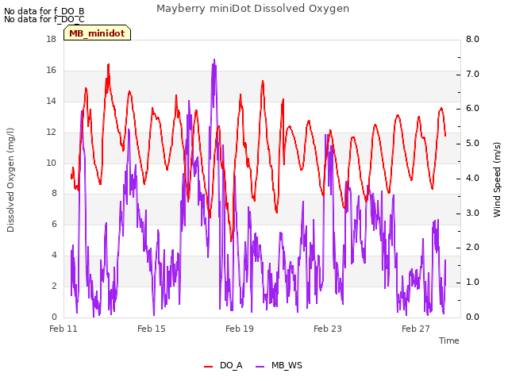The height and width of the screenshot is (381, 508).
Task: Click the Feb 15 x-axis tick label
Action: pyautogui.click(x=152, y=329)
